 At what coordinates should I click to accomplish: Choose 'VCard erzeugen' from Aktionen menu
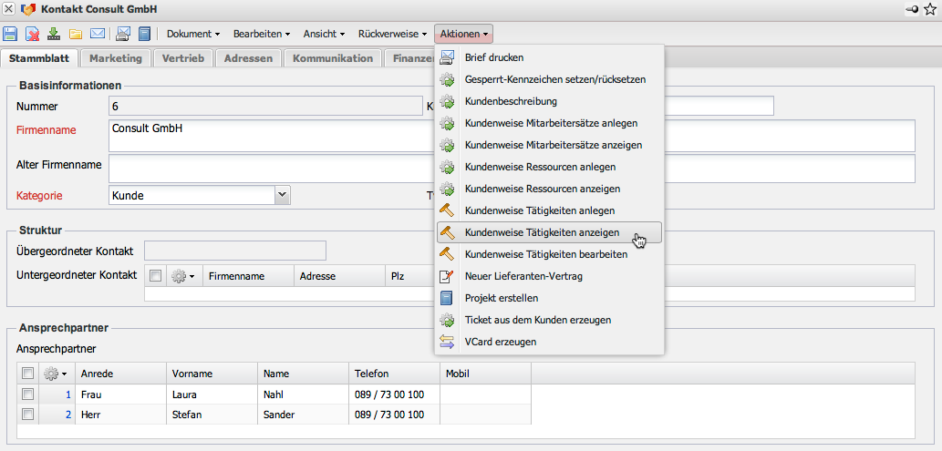(501, 343)
